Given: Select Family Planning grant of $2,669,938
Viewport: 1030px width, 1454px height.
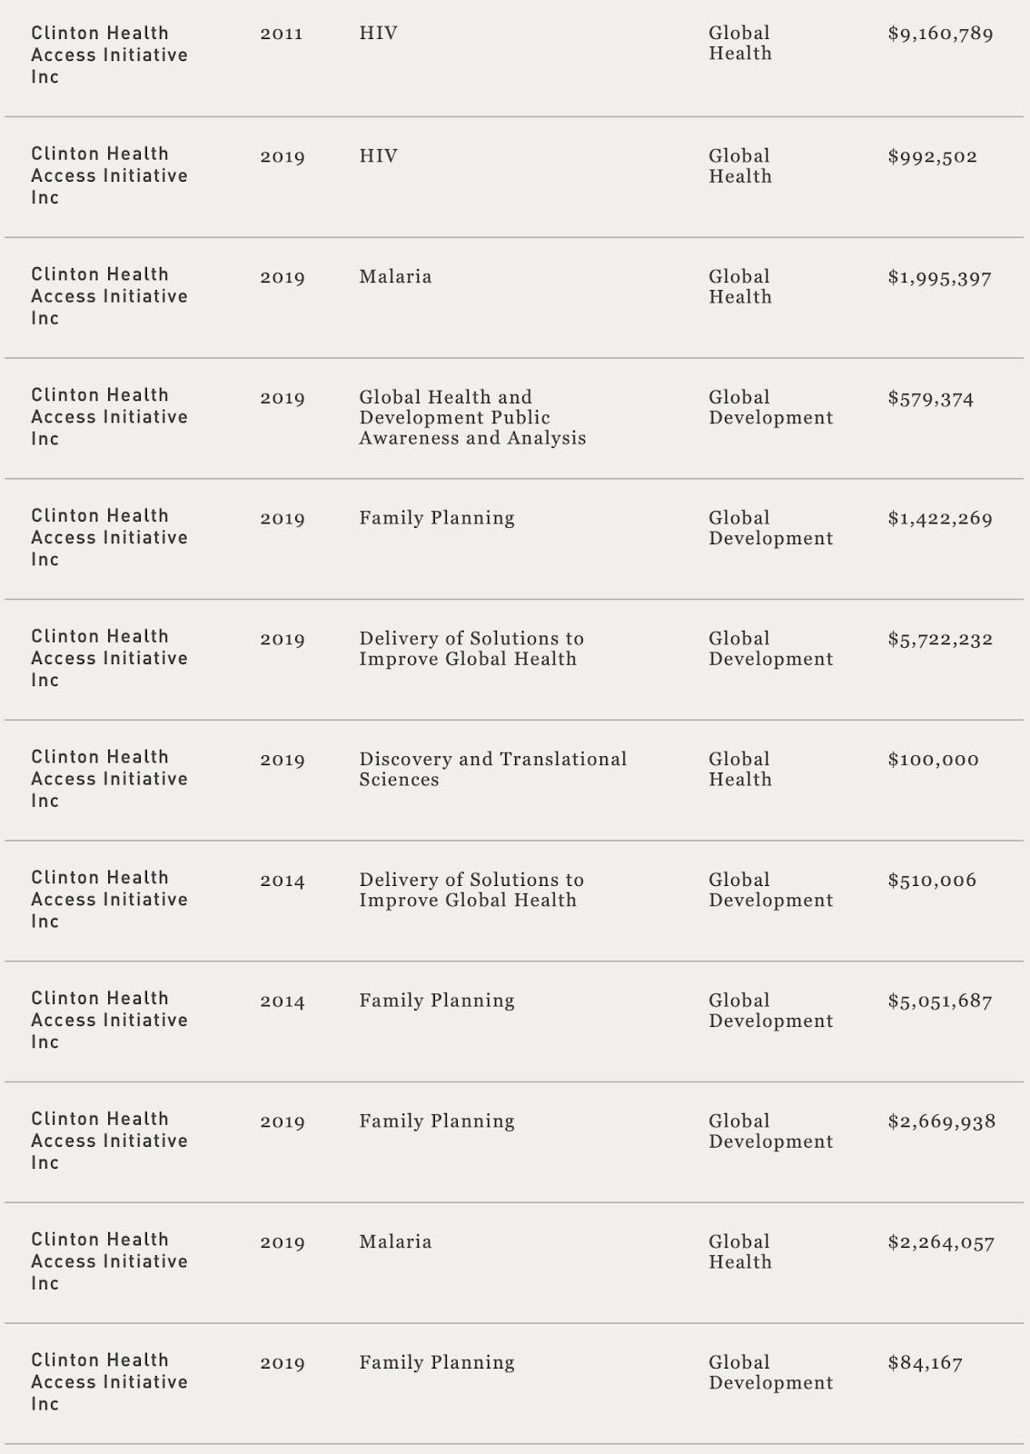Looking at the screenshot, I should point(515,1142).
